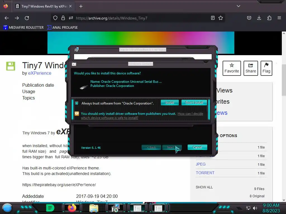
Task: Open MEDIAFIRE ROULETTER bookmark
Action: tap(23, 28)
